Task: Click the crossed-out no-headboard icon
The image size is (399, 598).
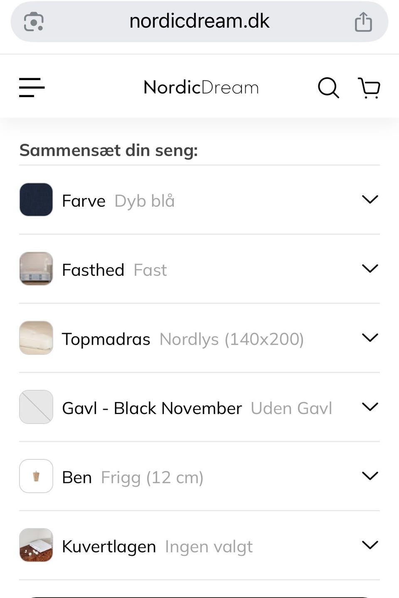Action: [x=36, y=407]
